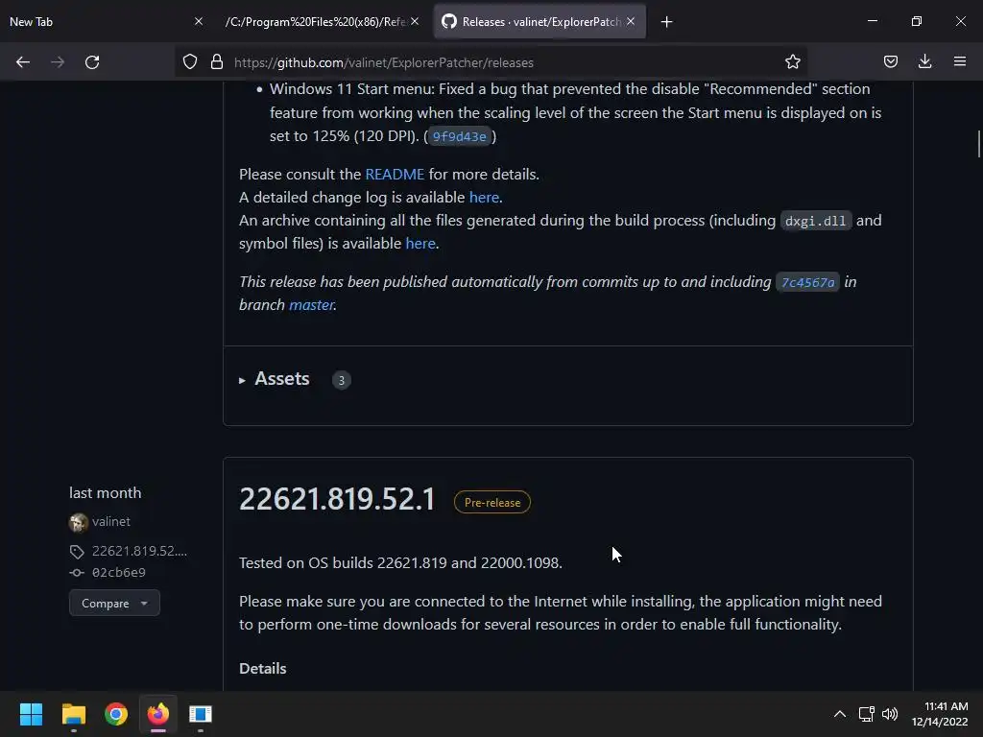
Task: Close the New Tab tab
Action: pos(199,21)
